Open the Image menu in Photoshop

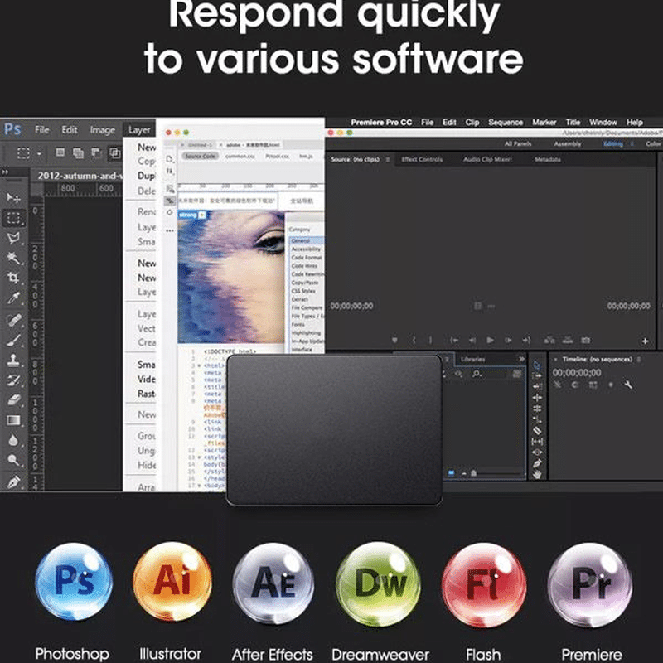(x=102, y=130)
